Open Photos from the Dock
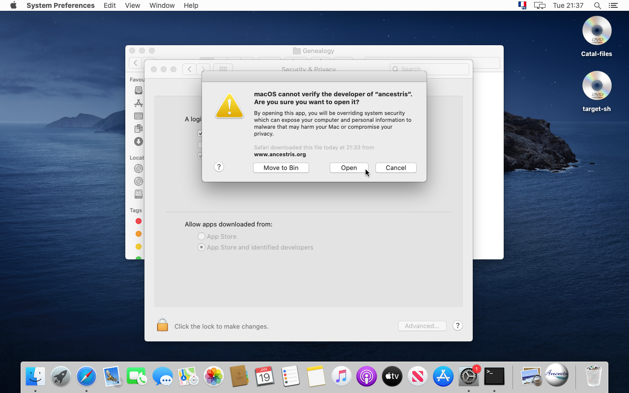The height and width of the screenshot is (393, 629). pos(214,377)
